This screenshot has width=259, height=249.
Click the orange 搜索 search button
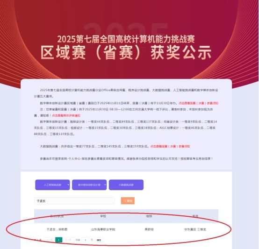128,201
